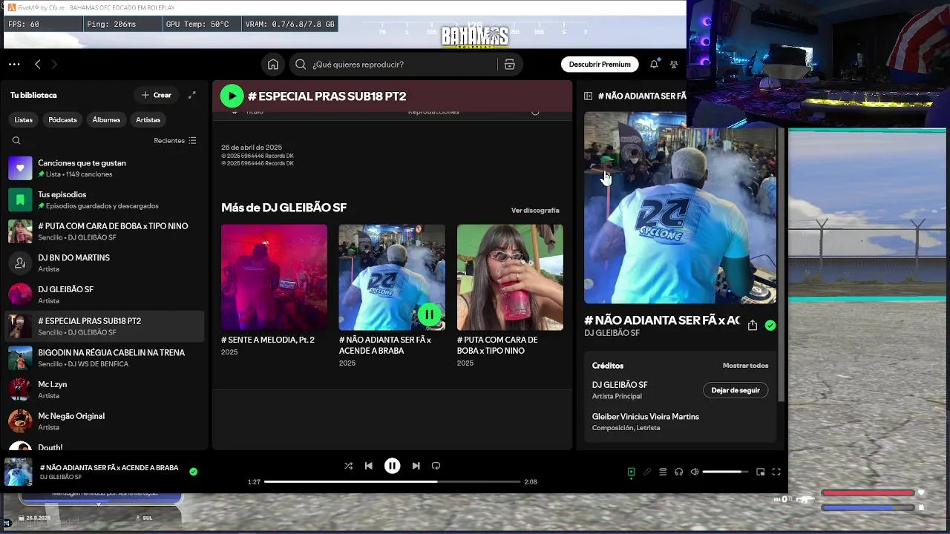Image resolution: width=950 pixels, height=534 pixels.
Task: Click the now playing album thumbnail
Action: coord(19,472)
